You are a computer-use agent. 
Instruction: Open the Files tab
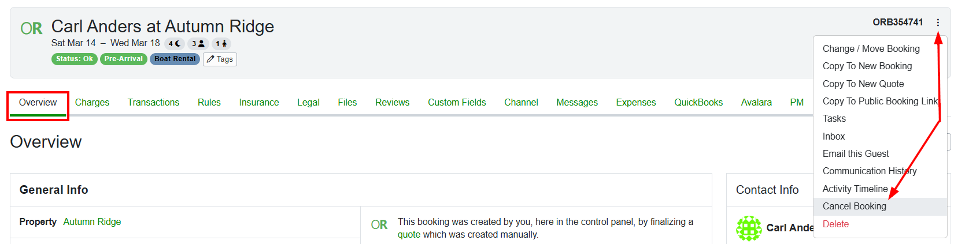[x=347, y=103]
